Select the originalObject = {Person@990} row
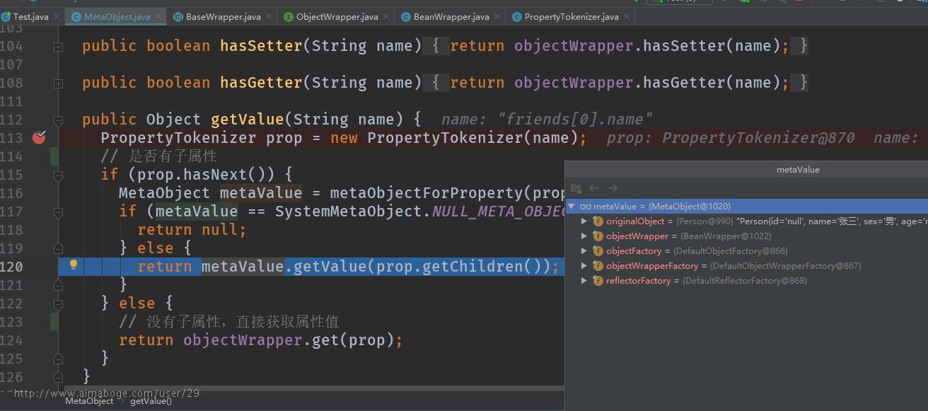The width and height of the screenshot is (928, 411). [747, 221]
